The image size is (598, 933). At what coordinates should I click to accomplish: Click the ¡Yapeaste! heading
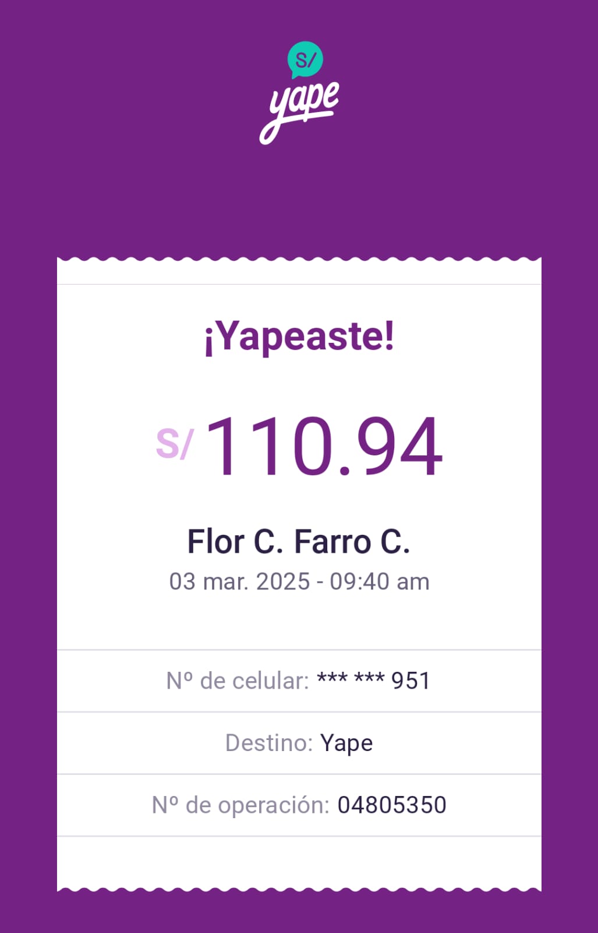(x=299, y=337)
